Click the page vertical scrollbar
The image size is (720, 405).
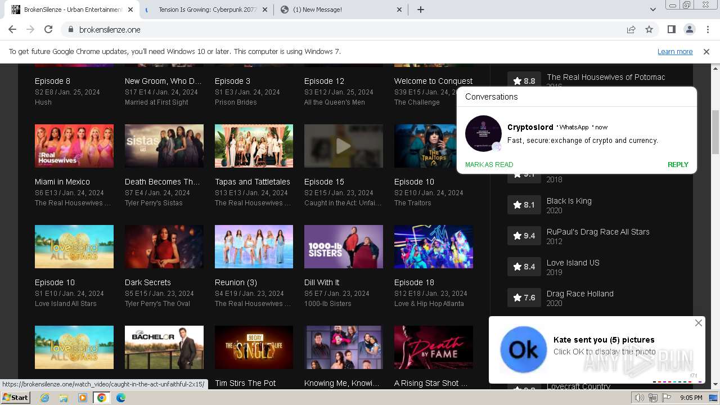715,132
